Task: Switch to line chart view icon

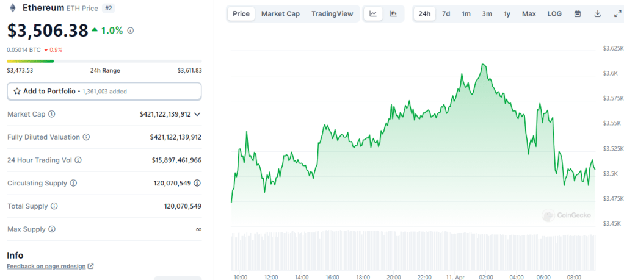Action: tap(373, 14)
